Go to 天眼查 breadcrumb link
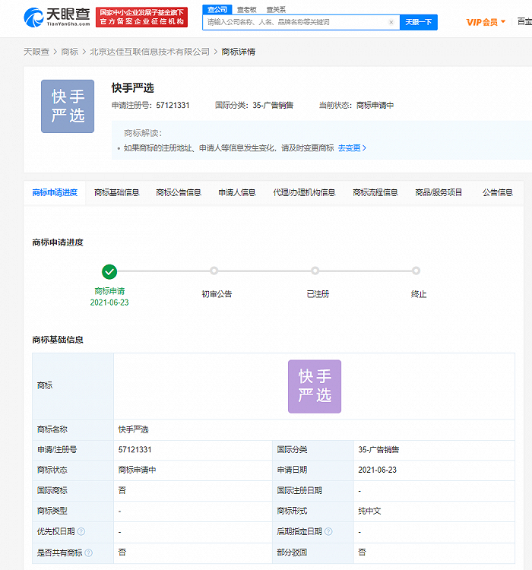Screen dimensions: 532x570 (x=36, y=52)
